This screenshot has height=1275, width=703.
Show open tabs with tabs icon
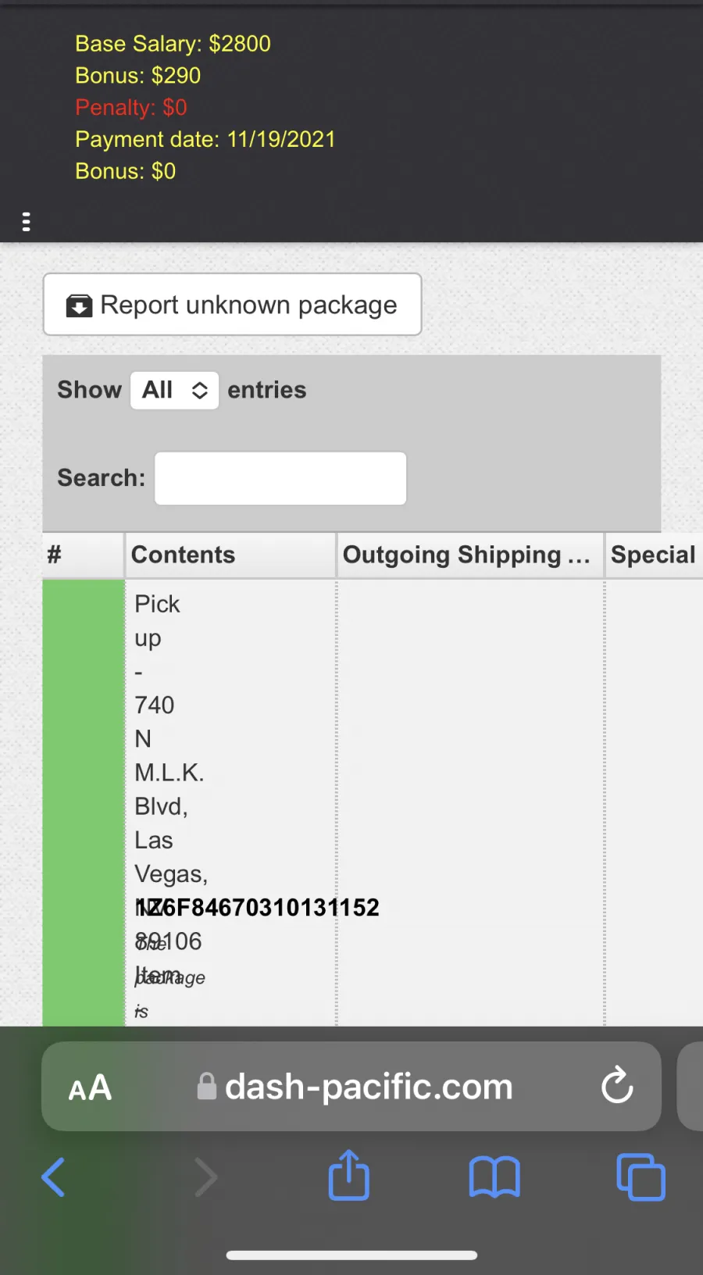coord(641,1177)
